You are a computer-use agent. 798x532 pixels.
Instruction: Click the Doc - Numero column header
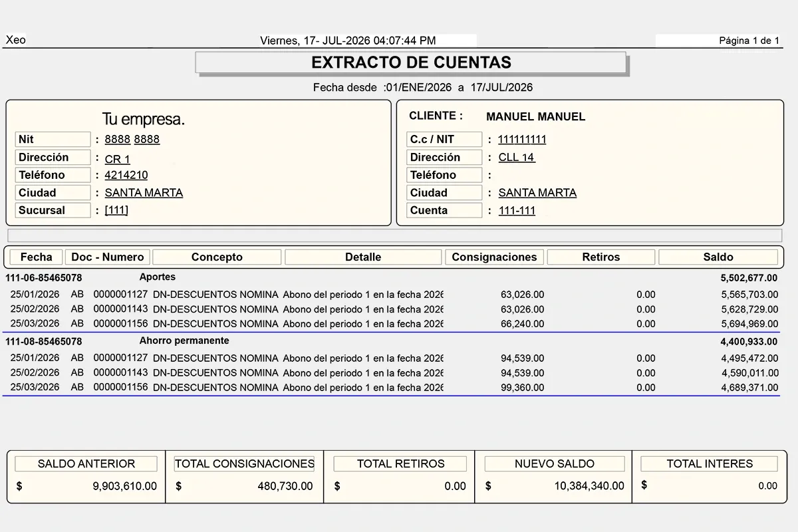click(108, 257)
